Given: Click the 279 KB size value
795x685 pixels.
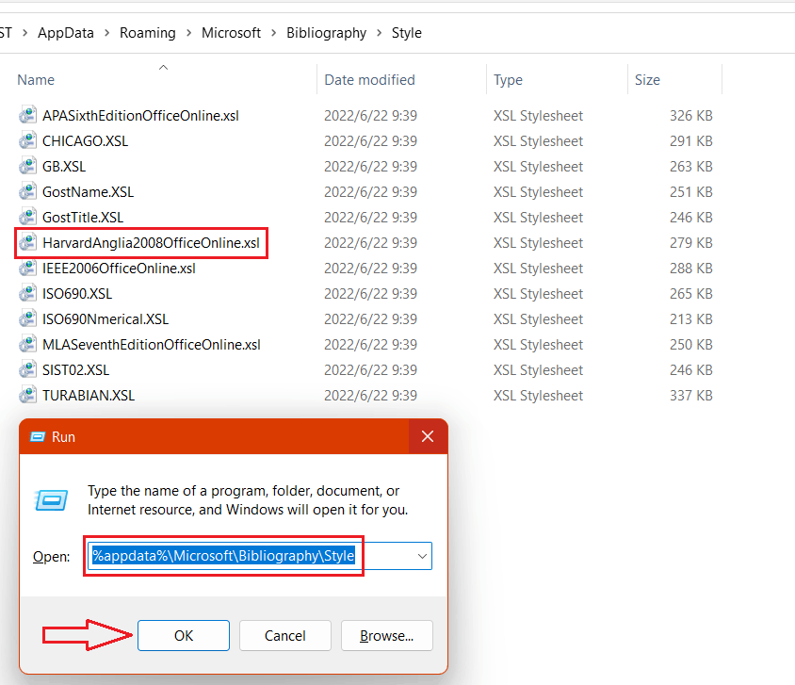Looking at the screenshot, I should tap(691, 243).
